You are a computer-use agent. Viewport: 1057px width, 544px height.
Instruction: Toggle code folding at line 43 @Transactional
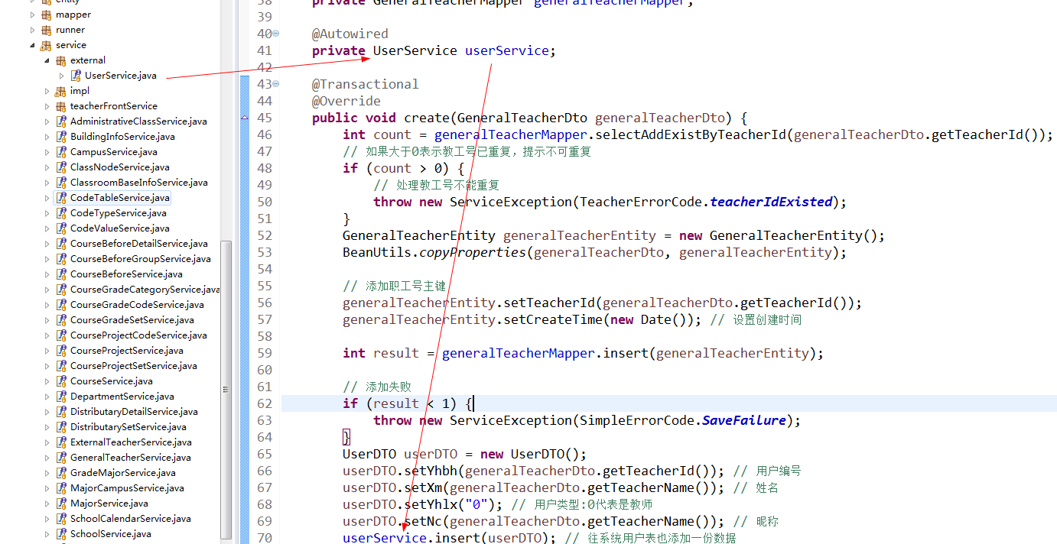coord(276,84)
